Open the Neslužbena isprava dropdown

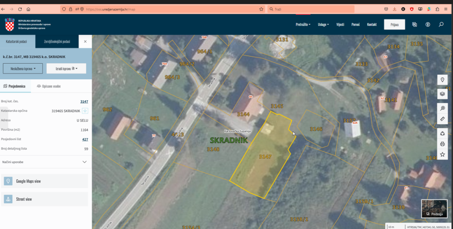(x=23, y=69)
